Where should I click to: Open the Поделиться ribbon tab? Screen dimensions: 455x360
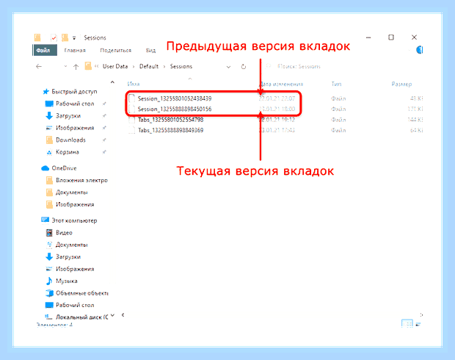tap(115, 50)
